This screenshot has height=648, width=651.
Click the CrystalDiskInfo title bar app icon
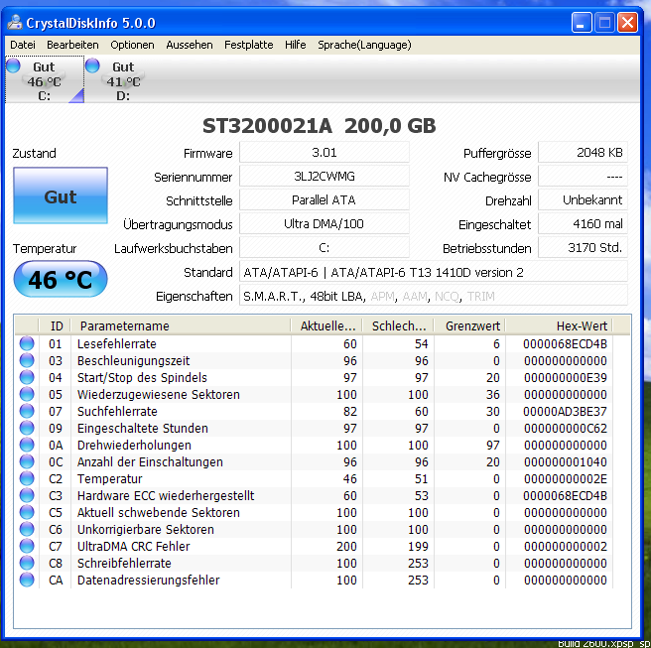coord(15,22)
